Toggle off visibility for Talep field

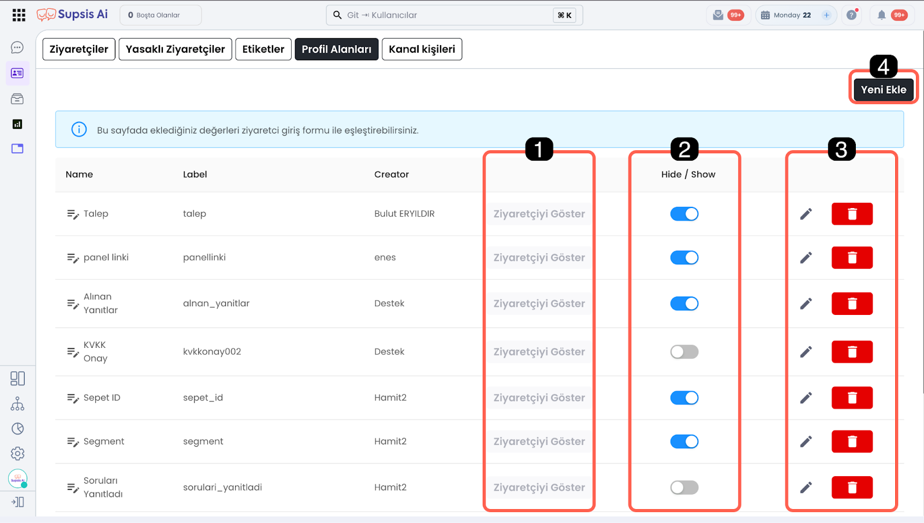(684, 214)
